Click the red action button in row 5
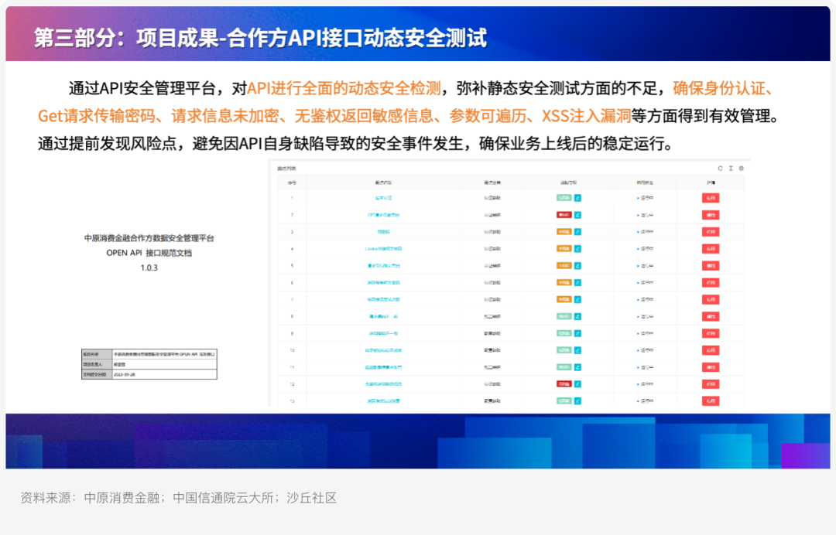The image size is (836, 535). pyautogui.click(x=710, y=265)
